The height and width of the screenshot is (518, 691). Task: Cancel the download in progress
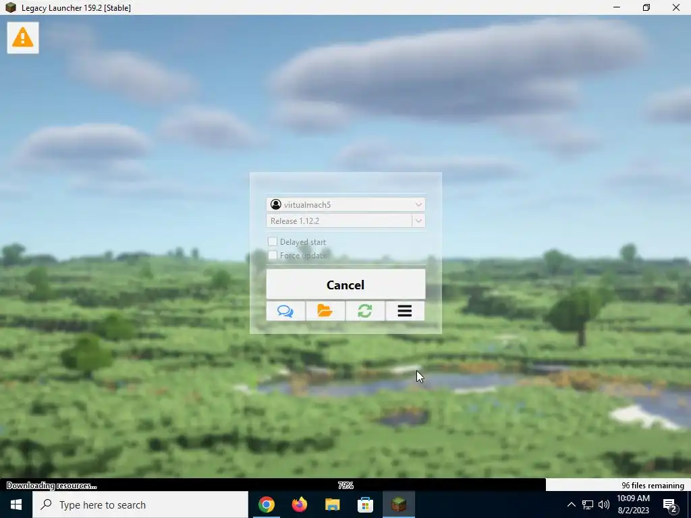point(345,285)
